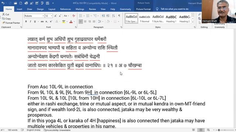This screenshot has width=236, height=132.
Task: Open line spacing options
Action: pyautogui.click(x=100, y=22)
